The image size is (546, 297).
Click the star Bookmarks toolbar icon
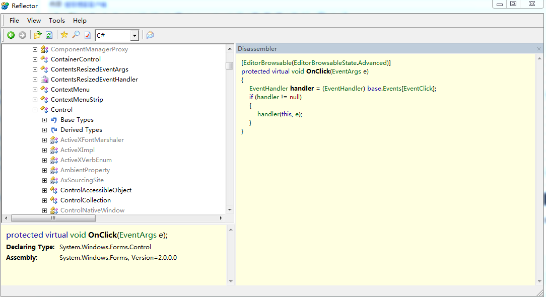click(x=64, y=35)
